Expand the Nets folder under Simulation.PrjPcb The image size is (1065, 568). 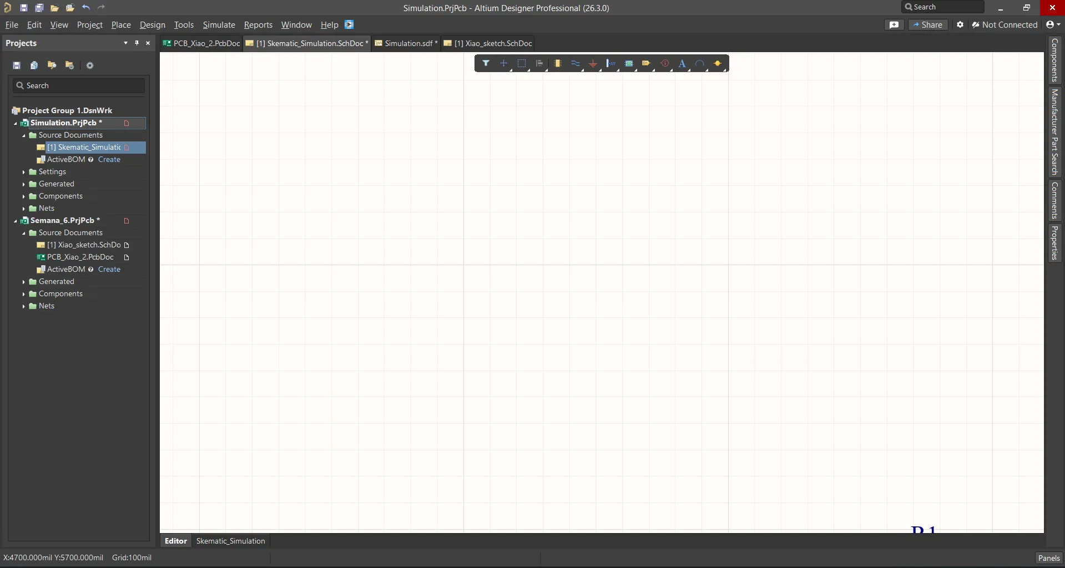tap(24, 208)
